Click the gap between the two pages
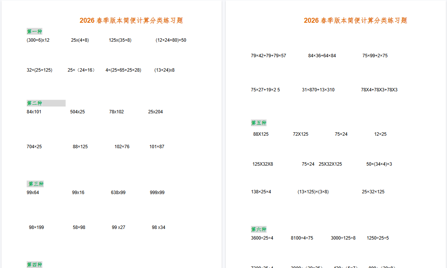 (x=223, y=133)
